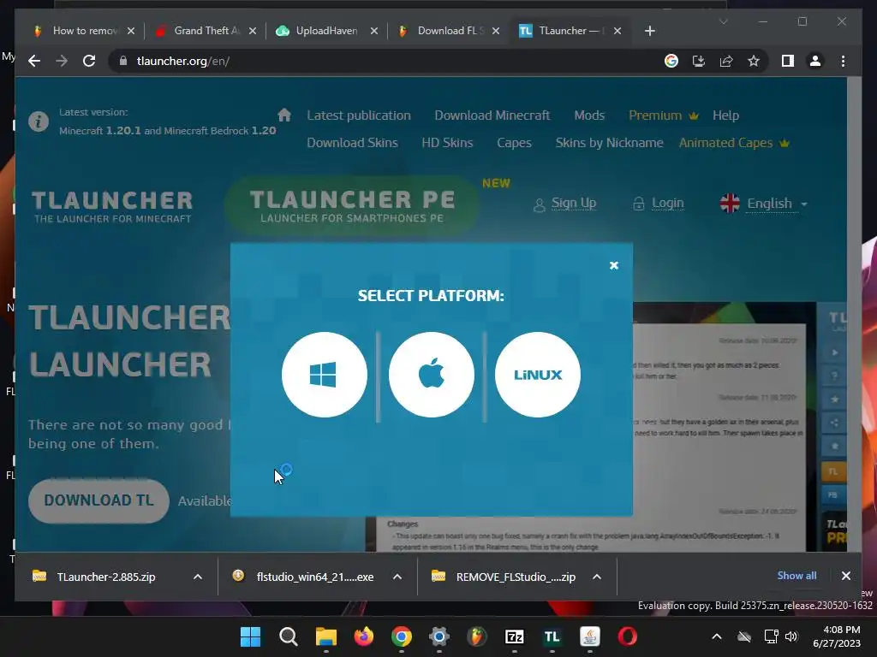Open Chrome three-dot menu

pyautogui.click(x=843, y=61)
